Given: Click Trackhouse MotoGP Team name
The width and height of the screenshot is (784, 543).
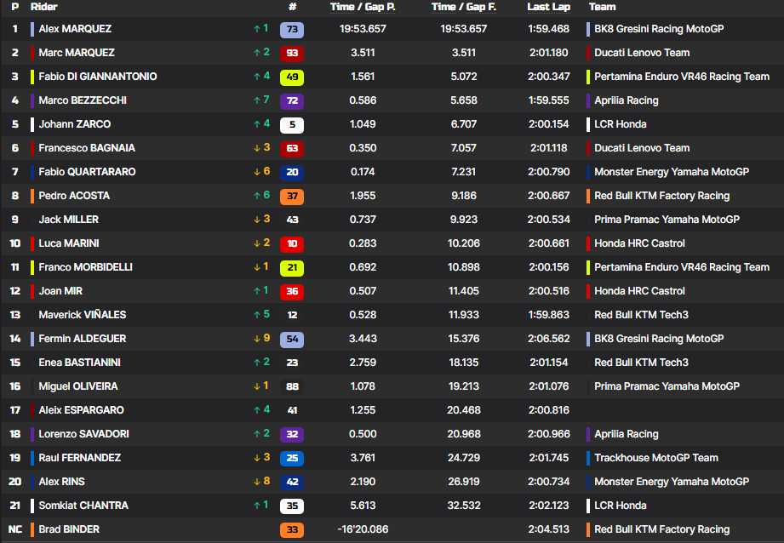Looking at the screenshot, I should click(x=655, y=458).
